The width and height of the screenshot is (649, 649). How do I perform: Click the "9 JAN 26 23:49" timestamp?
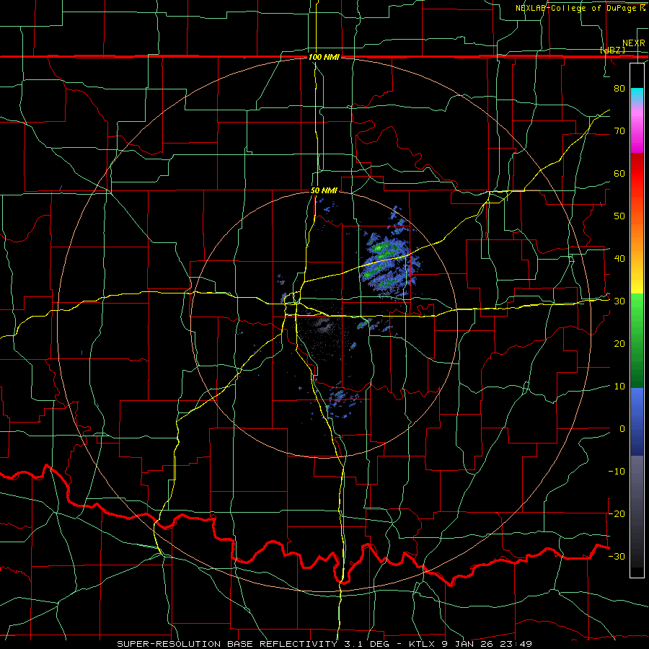click(487, 644)
